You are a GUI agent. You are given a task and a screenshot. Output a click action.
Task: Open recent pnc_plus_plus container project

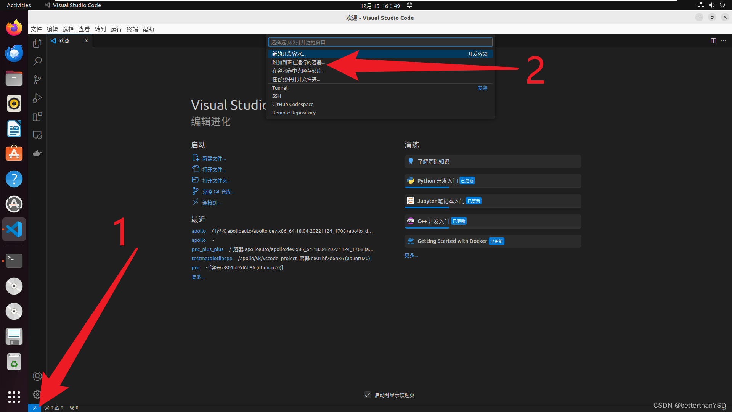click(x=207, y=249)
